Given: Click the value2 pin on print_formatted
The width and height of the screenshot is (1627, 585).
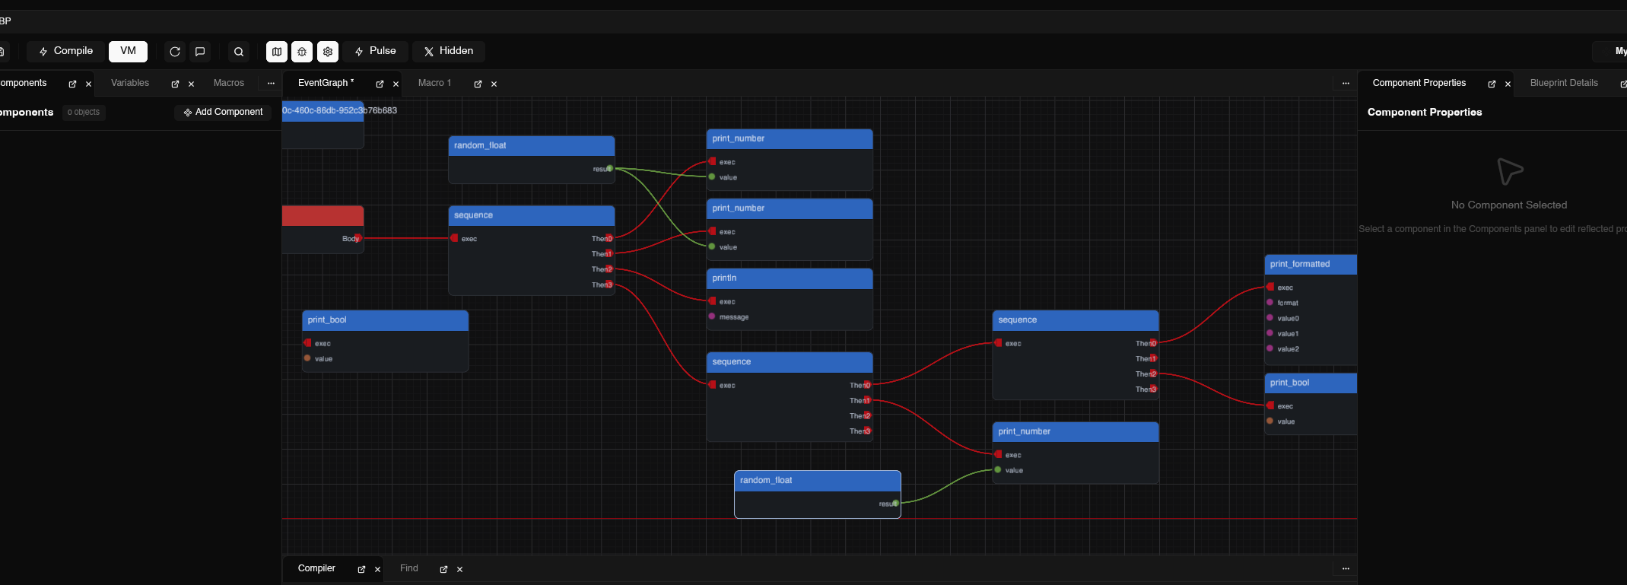Looking at the screenshot, I should pyautogui.click(x=1270, y=348).
